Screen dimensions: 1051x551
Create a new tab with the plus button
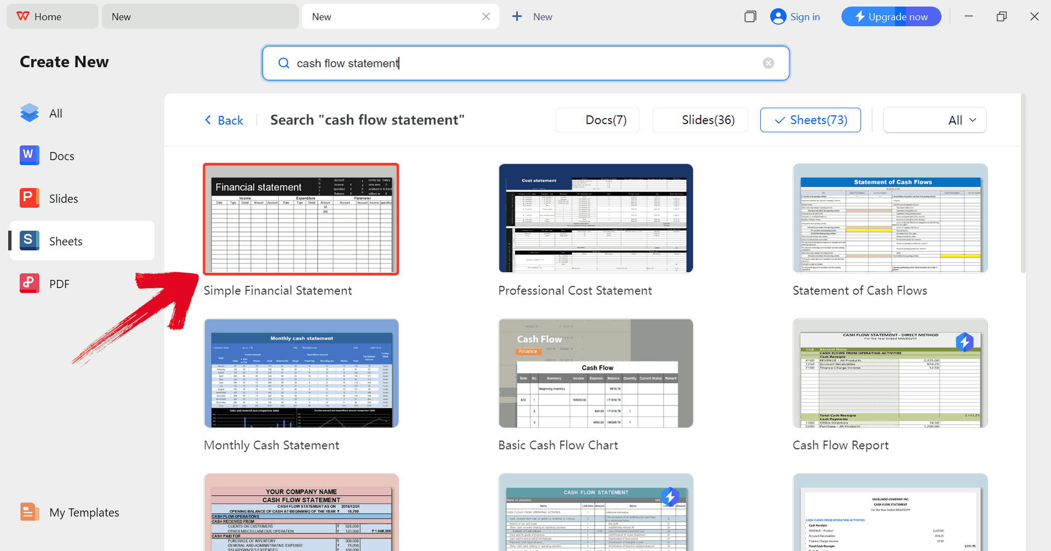click(517, 16)
